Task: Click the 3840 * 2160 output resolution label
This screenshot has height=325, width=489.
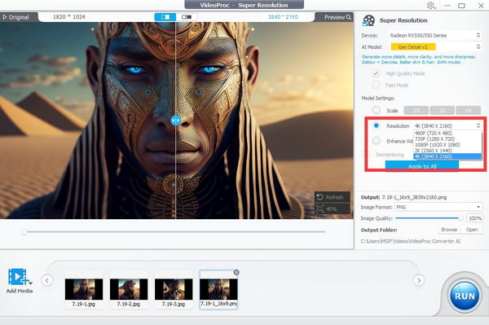Action: [283, 17]
